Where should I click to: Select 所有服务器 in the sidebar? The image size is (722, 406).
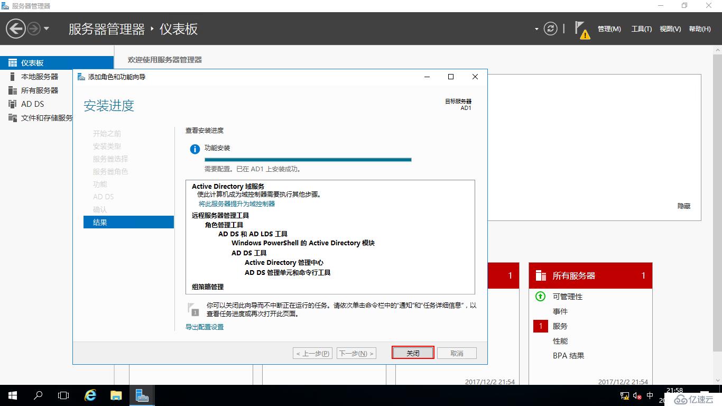[x=40, y=90]
